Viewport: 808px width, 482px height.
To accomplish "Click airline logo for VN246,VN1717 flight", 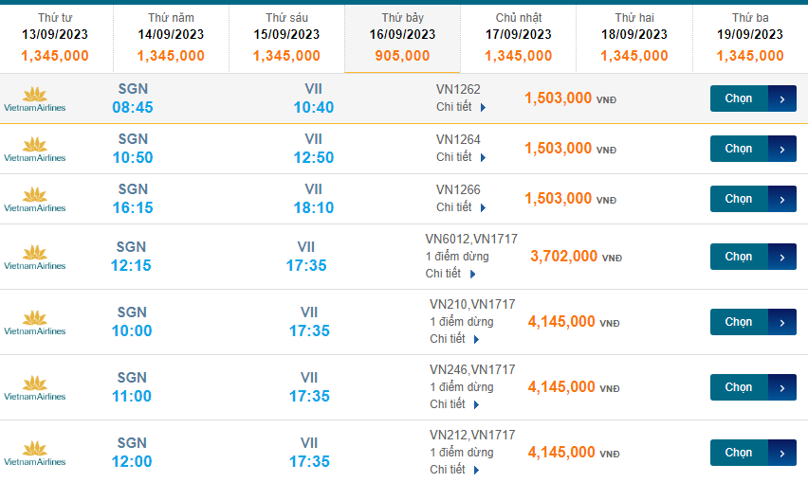I will pos(35,387).
